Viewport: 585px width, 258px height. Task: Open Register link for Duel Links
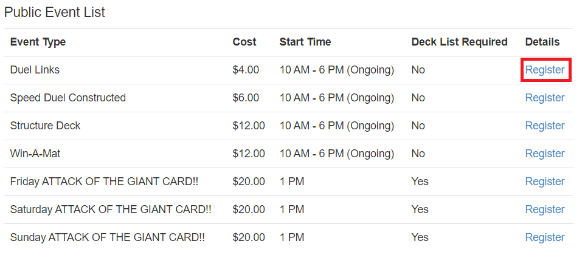(545, 70)
